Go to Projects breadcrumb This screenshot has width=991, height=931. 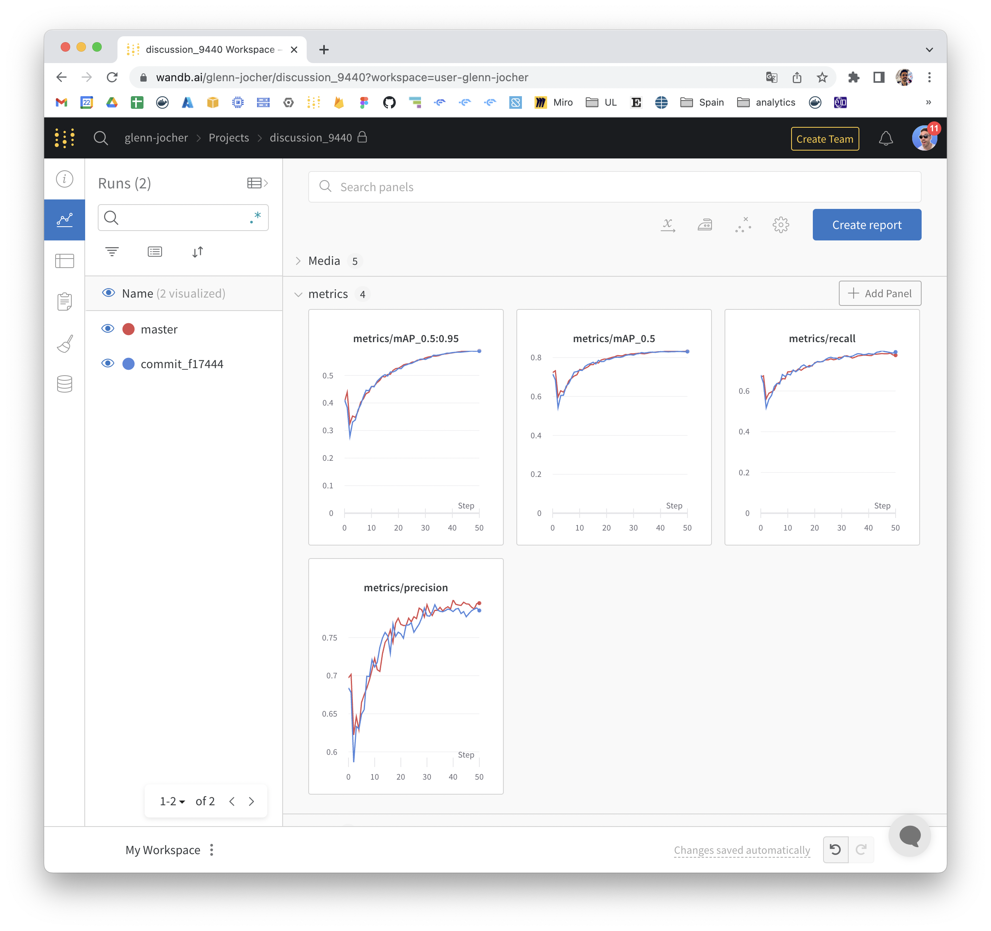(228, 138)
